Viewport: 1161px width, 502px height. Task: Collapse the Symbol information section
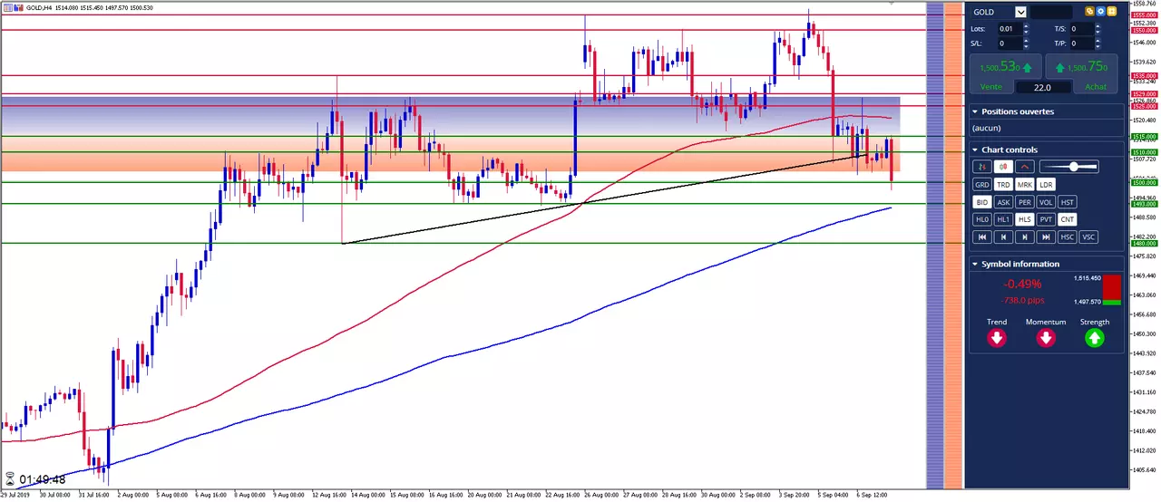click(x=975, y=264)
